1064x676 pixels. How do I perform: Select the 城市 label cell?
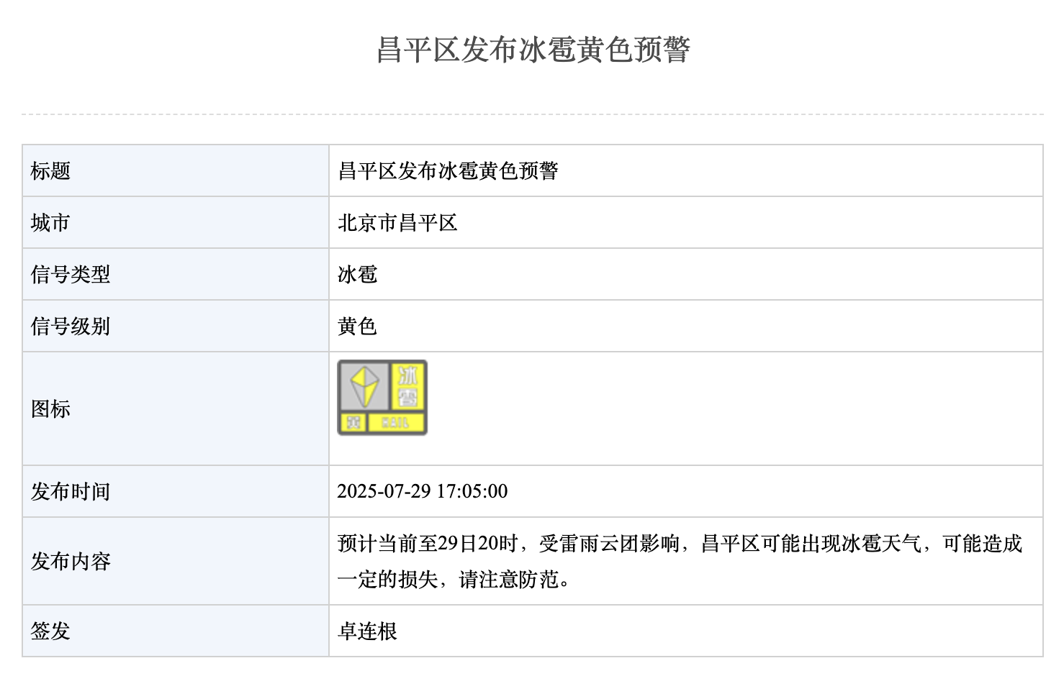pos(176,222)
